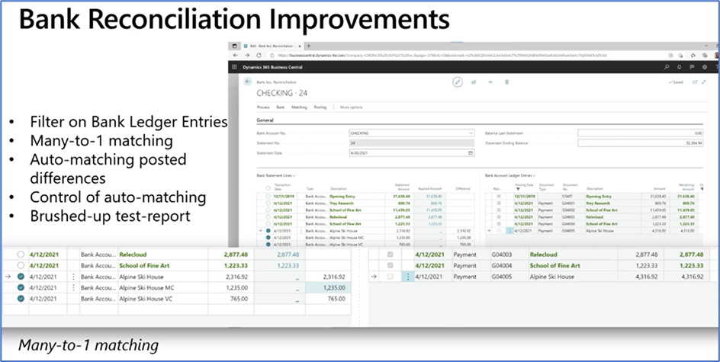Select the Opening Entry statement line circle

(268, 197)
